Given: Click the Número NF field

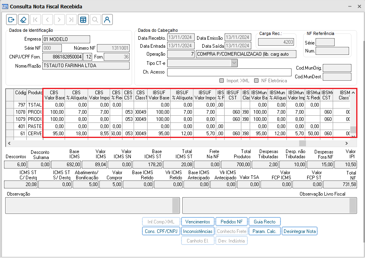Looking at the screenshot, I should 113,48.
